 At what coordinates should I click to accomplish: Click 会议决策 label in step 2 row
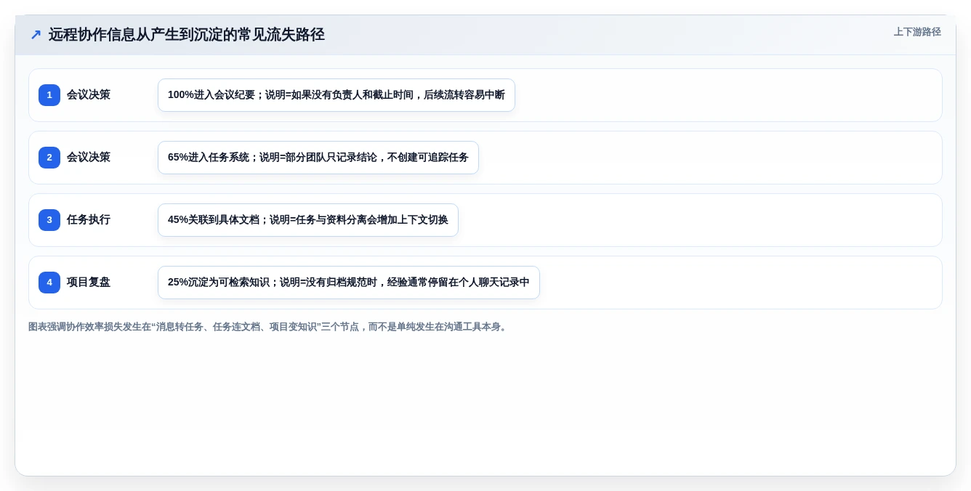[89, 158]
